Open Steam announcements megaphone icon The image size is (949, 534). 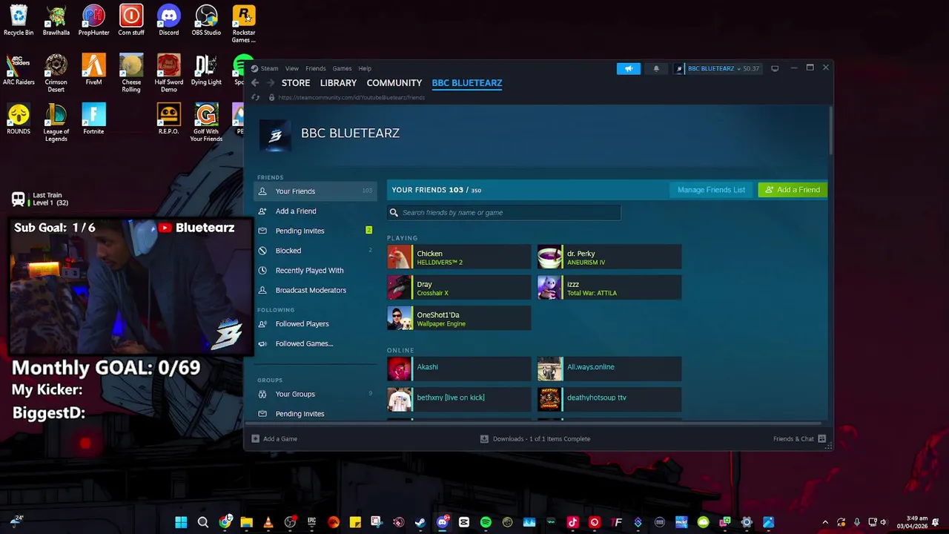628,68
